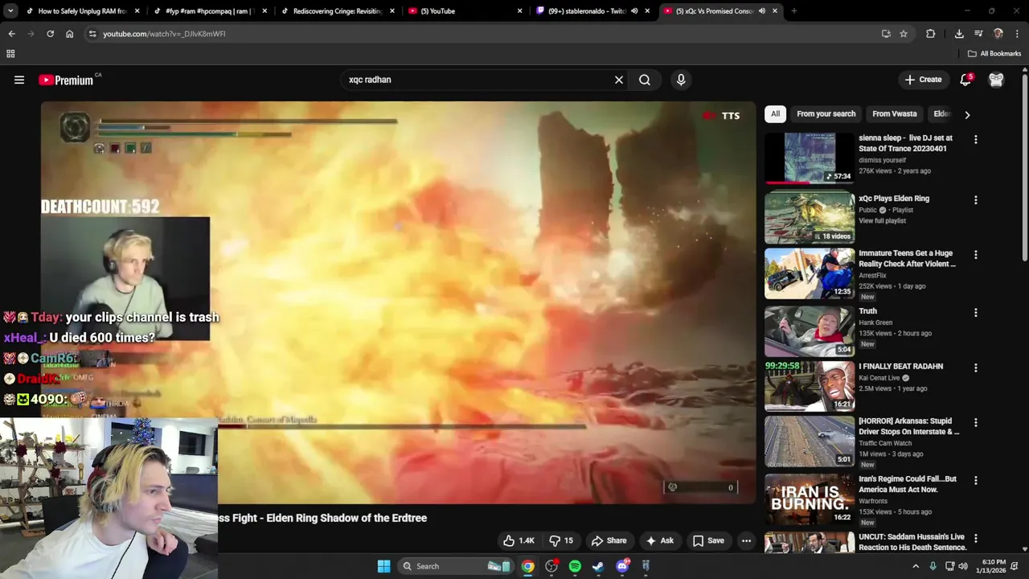
Task: Like the video with thumbs up
Action: (519, 540)
